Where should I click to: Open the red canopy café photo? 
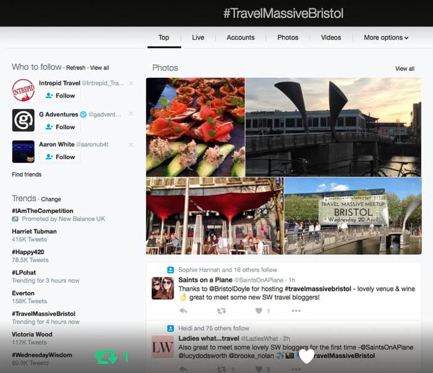point(215,216)
